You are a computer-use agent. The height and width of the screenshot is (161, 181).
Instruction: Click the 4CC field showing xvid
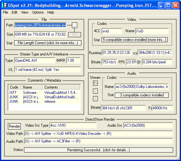[112, 31]
